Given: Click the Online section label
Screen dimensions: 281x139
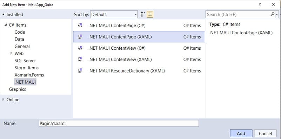Looking at the screenshot, I should pos(13,100).
